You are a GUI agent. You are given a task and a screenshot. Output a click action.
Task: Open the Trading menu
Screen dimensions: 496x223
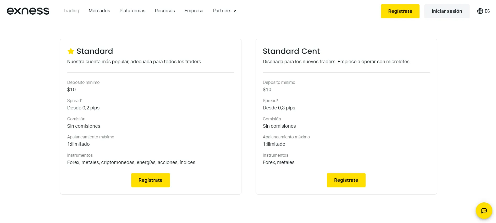[71, 11]
